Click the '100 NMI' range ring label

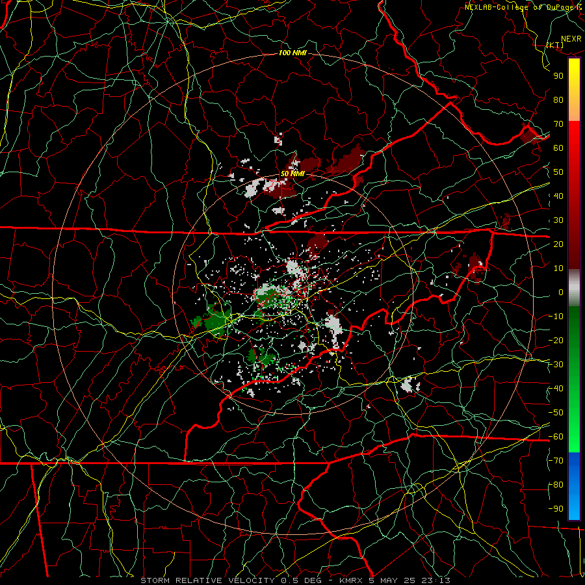coord(292,53)
